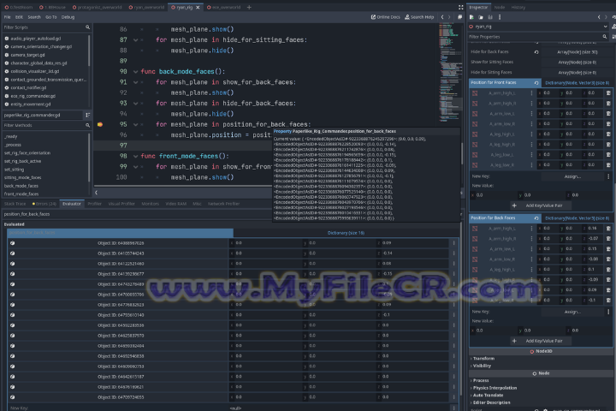Open options dots for Object ID 64088997028 row
This screenshot has height=411, width=616.
point(453,243)
